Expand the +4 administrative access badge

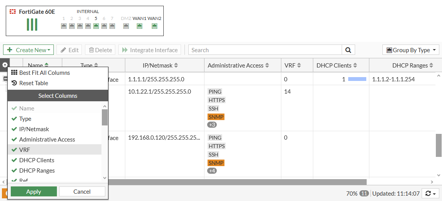point(212,171)
